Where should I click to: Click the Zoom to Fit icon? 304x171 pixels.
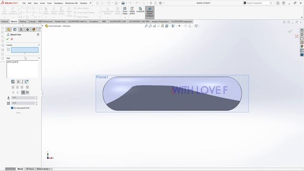pyautogui.click(x=146, y=26)
